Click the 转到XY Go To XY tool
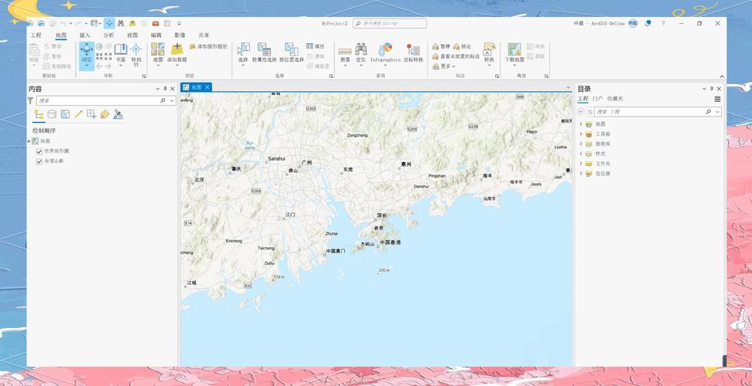Viewport: 752px width, 386px height. pyautogui.click(x=137, y=54)
